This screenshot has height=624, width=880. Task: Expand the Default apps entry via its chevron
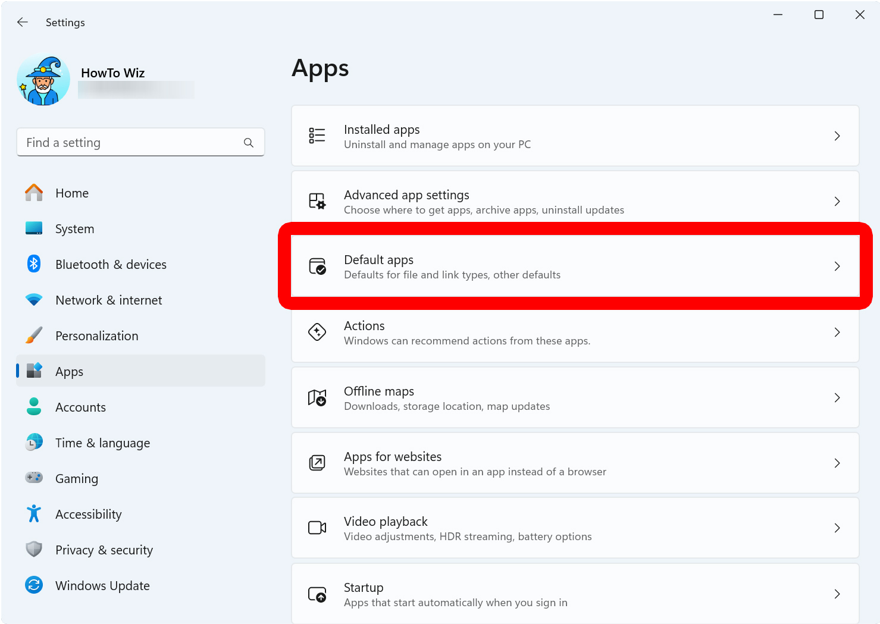click(837, 266)
